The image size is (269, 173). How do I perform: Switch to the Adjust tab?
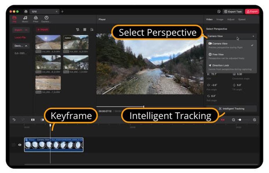[230, 19]
